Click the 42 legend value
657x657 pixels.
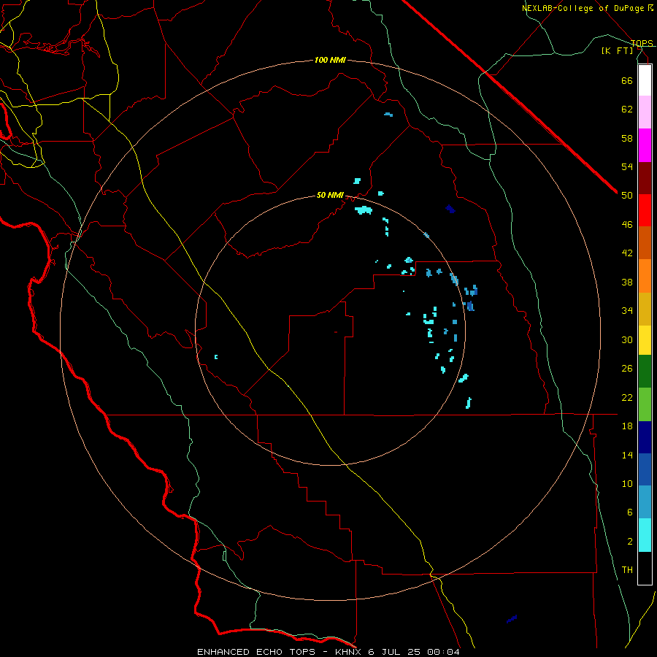627,253
